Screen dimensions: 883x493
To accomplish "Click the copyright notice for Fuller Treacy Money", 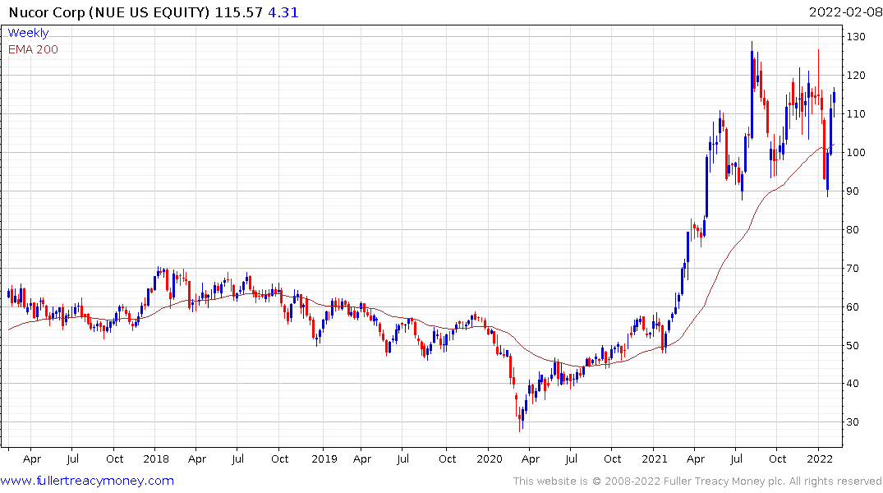I will coord(697,481).
